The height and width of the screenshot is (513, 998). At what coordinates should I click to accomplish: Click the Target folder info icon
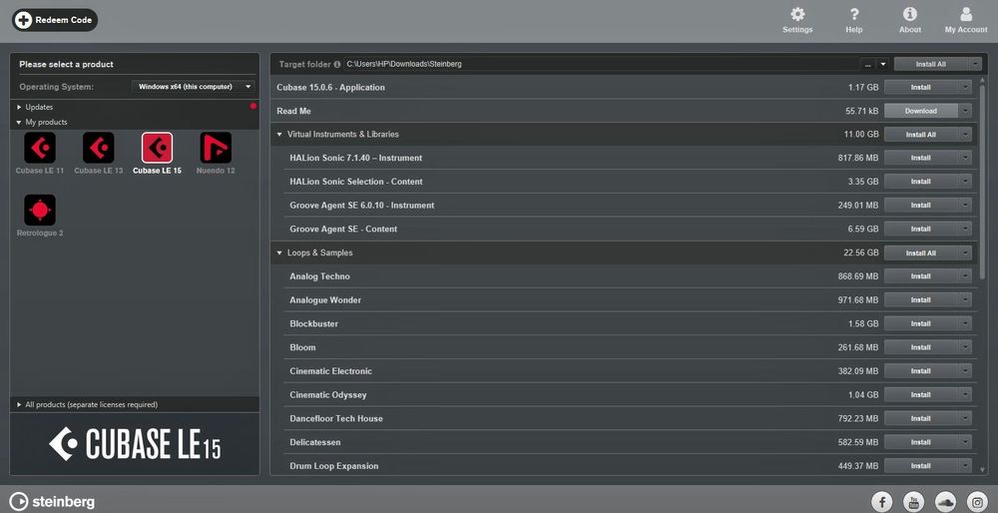(x=337, y=64)
